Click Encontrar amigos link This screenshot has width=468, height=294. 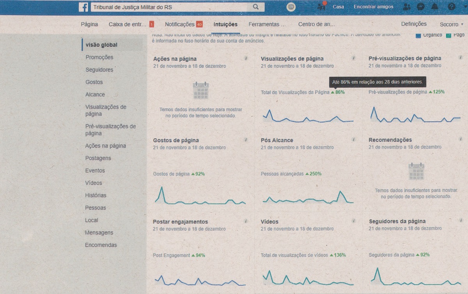(x=373, y=7)
